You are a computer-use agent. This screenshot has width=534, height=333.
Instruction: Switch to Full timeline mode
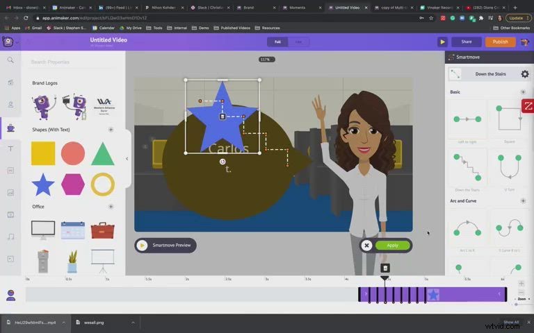coord(277,42)
